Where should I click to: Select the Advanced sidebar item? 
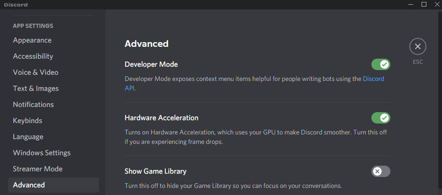point(29,185)
